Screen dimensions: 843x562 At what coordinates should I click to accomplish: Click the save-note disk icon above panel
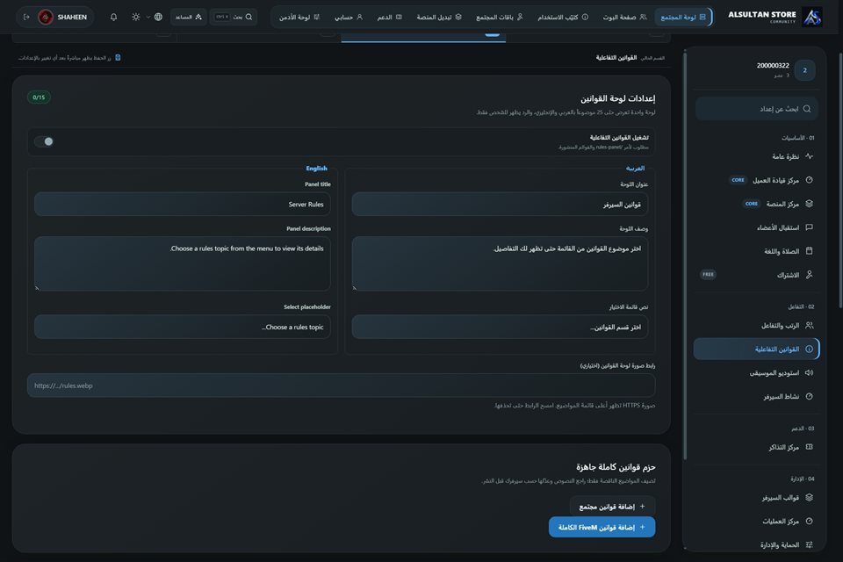(118, 58)
